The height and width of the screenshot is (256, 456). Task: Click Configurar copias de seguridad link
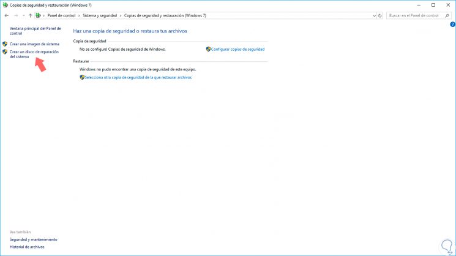point(237,50)
